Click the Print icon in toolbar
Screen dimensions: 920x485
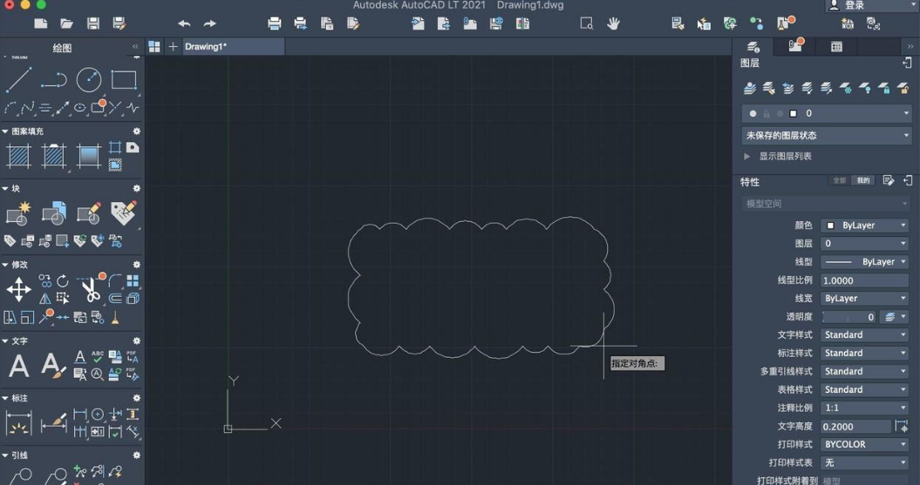[274, 24]
